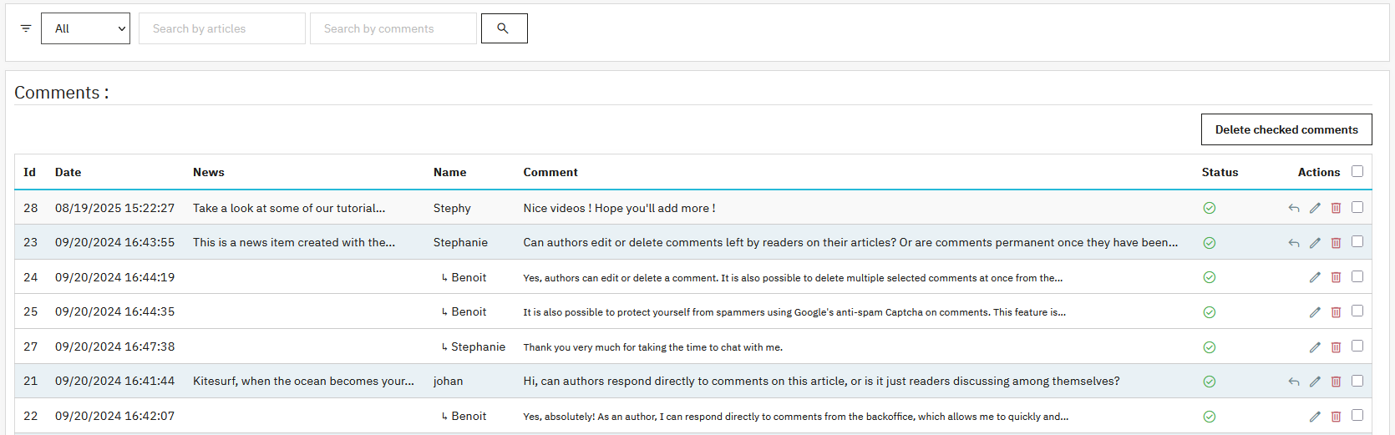Image resolution: width=1395 pixels, height=435 pixels.
Task: Click 'This is a news item created with the...' news
Action: pos(294,242)
